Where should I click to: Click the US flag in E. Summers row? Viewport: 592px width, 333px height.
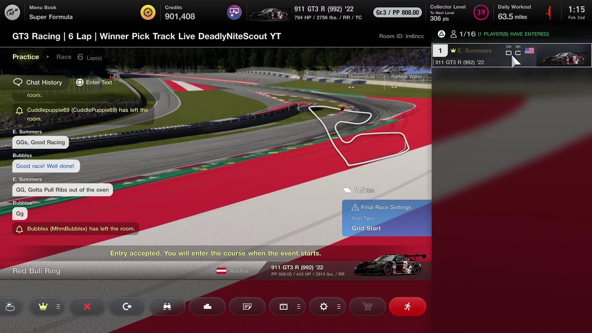[x=530, y=51]
